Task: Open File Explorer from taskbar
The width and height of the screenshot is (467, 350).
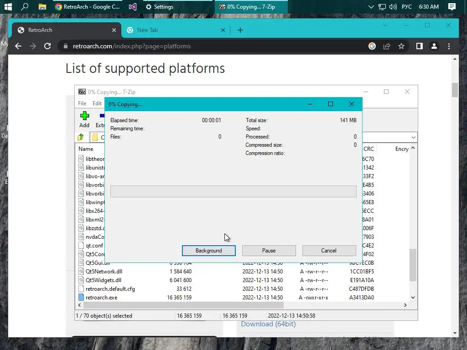Action: coord(42,6)
